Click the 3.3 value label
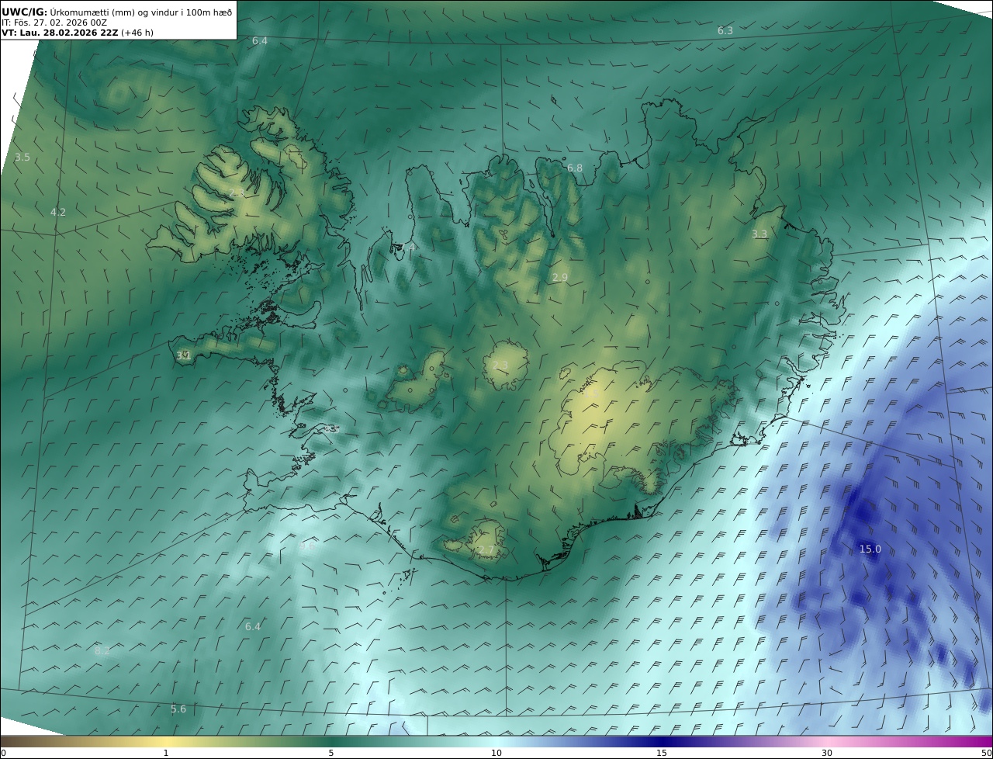The height and width of the screenshot is (759, 993). 759,234
